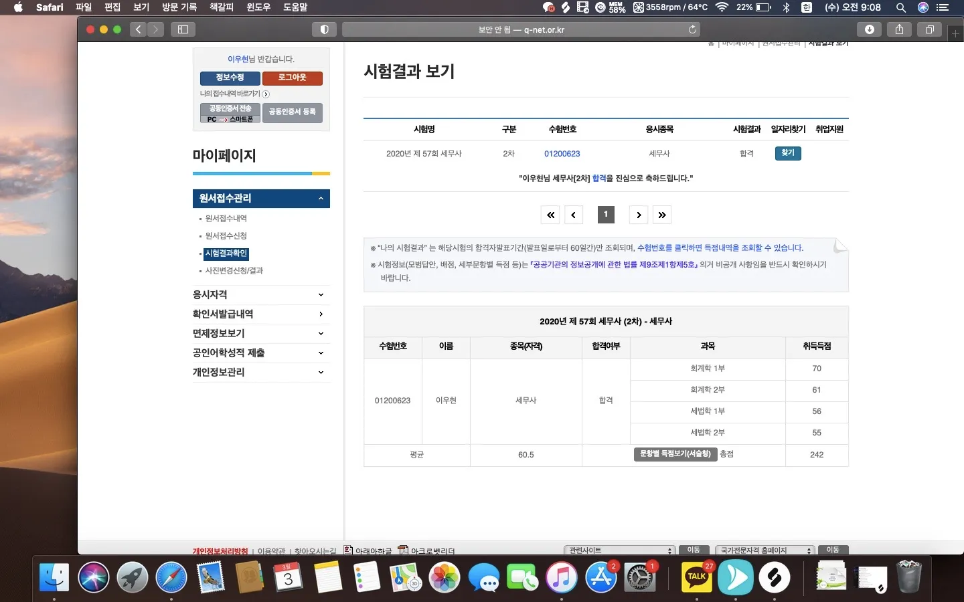The width and height of the screenshot is (964, 602).
Task: Open App Store from the dock
Action: point(601,577)
